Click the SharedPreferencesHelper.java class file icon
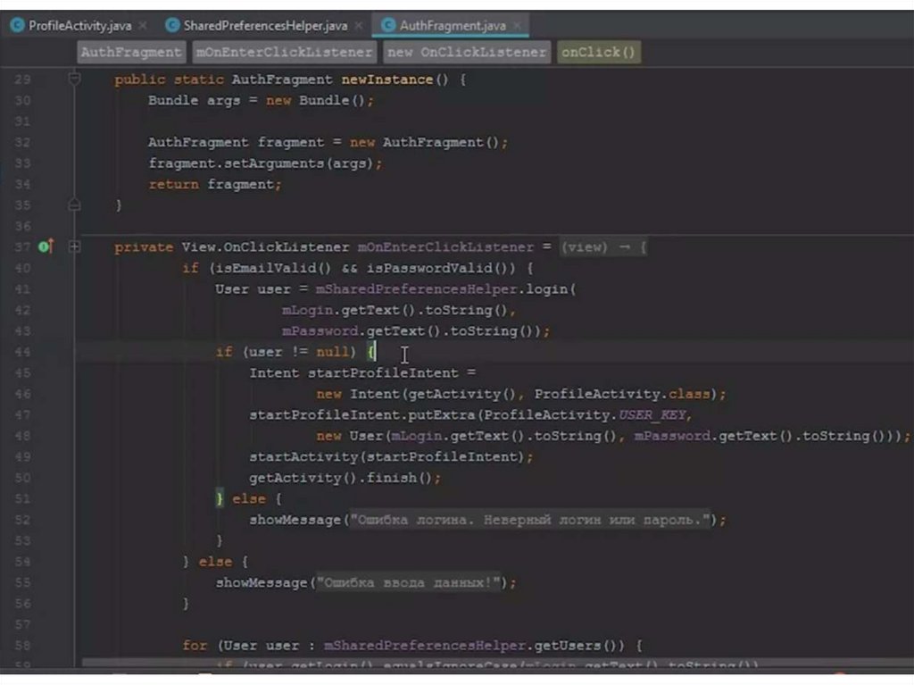Image resolution: width=914 pixels, height=685 pixels. (x=172, y=26)
